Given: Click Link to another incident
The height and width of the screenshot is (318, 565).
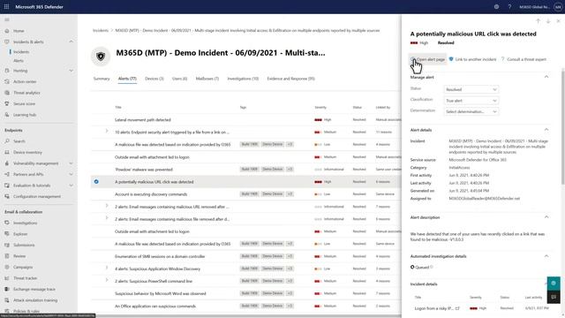Looking at the screenshot, I should tap(472, 59).
